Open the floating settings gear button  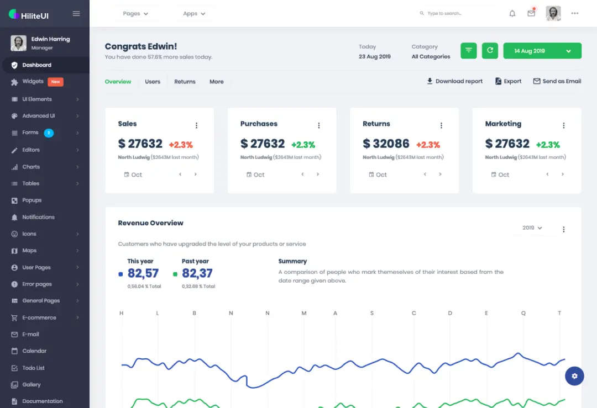point(574,376)
